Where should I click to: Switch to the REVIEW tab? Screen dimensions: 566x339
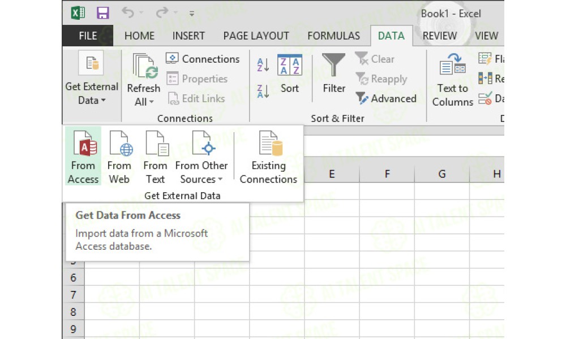coord(440,36)
